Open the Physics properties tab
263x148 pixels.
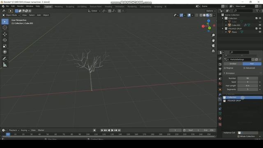click(220, 104)
